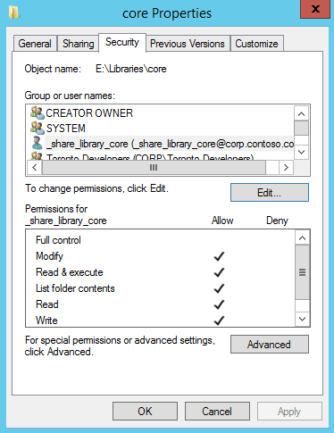This screenshot has width=334, height=433.
Task: Click the Modify Allow checkmark
Action: pos(219,256)
